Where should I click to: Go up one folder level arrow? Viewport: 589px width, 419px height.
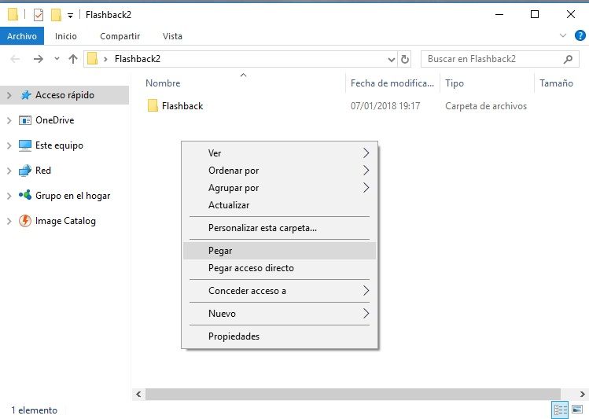(x=73, y=59)
